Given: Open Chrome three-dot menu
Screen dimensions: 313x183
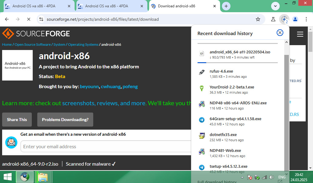Looking at the screenshot, I should [x=306, y=19].
